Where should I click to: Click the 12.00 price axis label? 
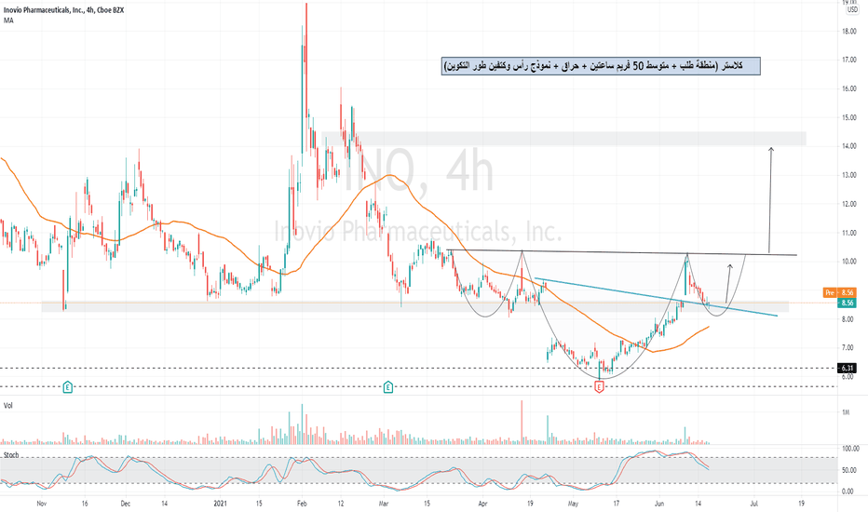coord(848,204)
